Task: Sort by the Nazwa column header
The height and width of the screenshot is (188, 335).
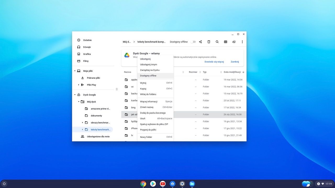Action: 127,72
